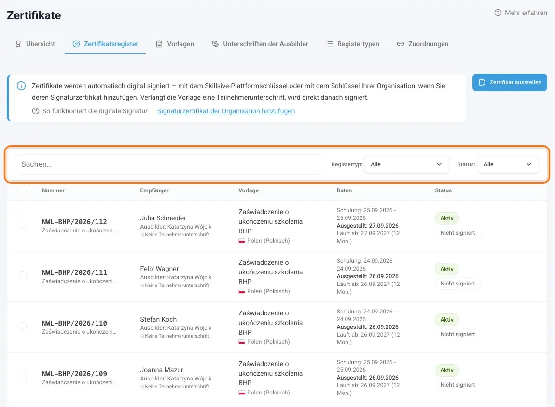Open the Registertypen tab
The image size is (555, 407).
tap(352, 44)
